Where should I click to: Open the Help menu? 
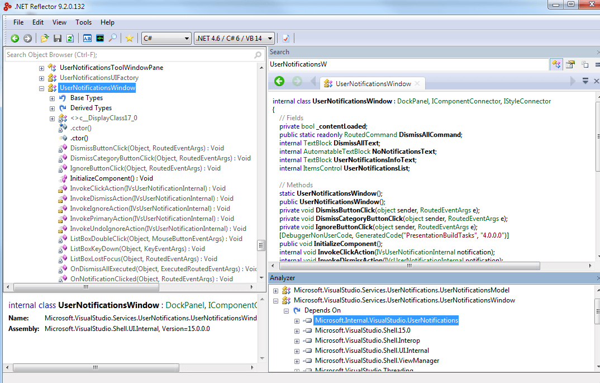[x=107, y=22]
